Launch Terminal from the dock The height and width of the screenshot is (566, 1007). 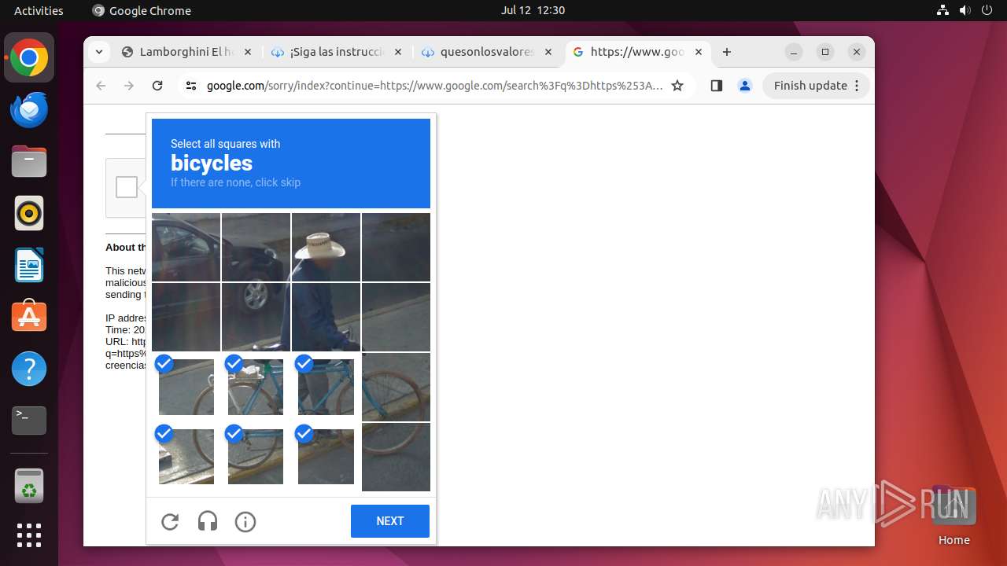coord(29,421)
